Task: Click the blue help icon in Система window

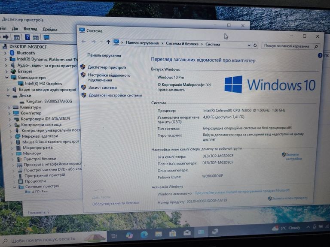Action: click(x=320, y=55)
